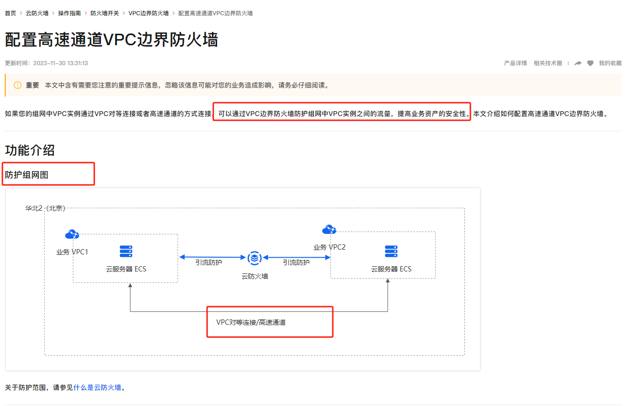Open 产品详情 link
The width and height of the screenshot is (627, 406).
[516, 63]
